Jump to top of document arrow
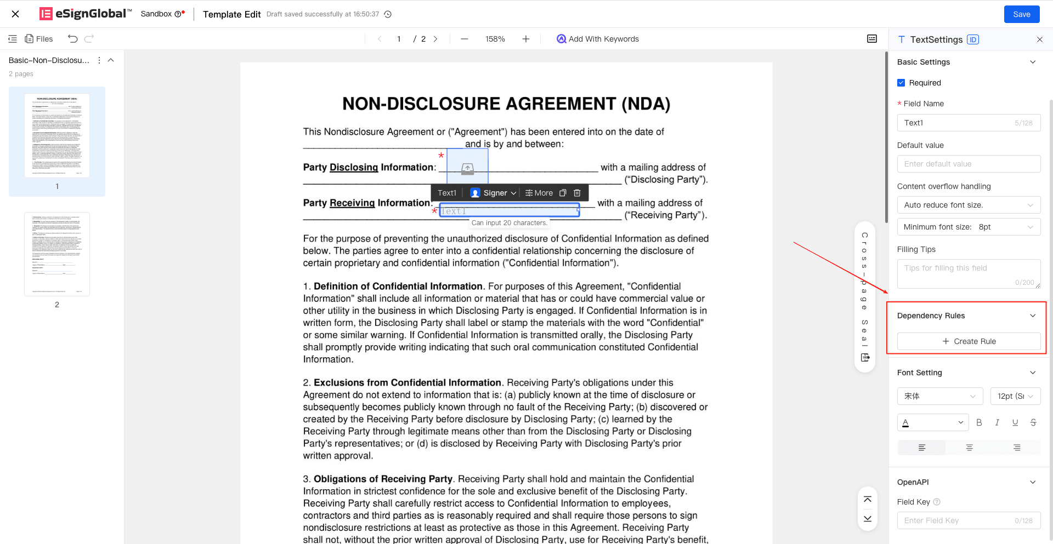 click(868, 499)
